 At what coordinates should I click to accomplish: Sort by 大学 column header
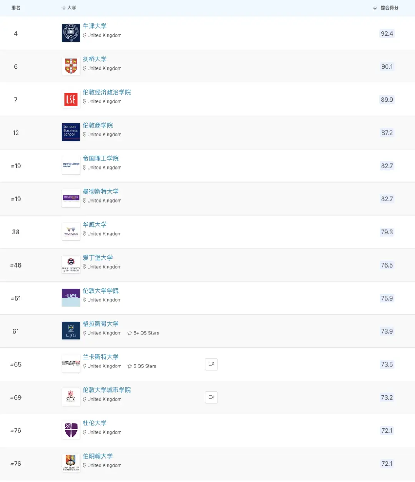click(70, 8)
